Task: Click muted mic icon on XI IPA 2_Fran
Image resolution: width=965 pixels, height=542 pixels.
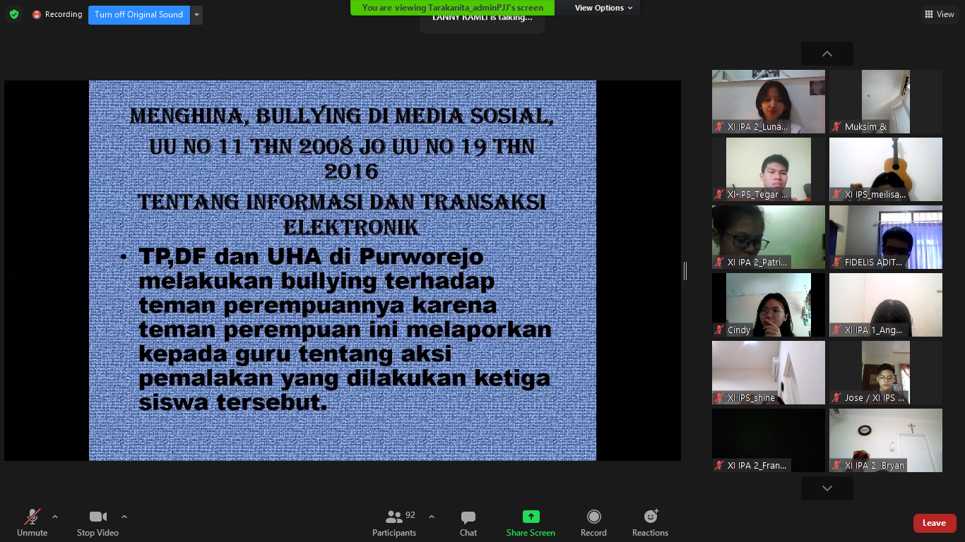Action: coord(720,466)
